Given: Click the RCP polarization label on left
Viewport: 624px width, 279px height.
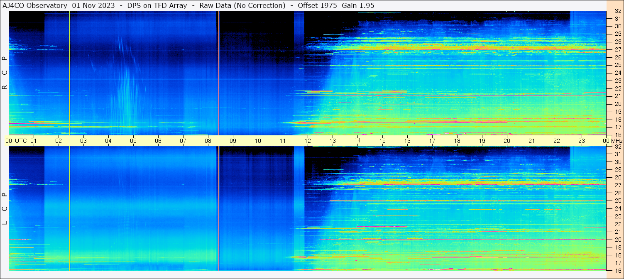Looking at the screenshot, I should tap(5, 73).
